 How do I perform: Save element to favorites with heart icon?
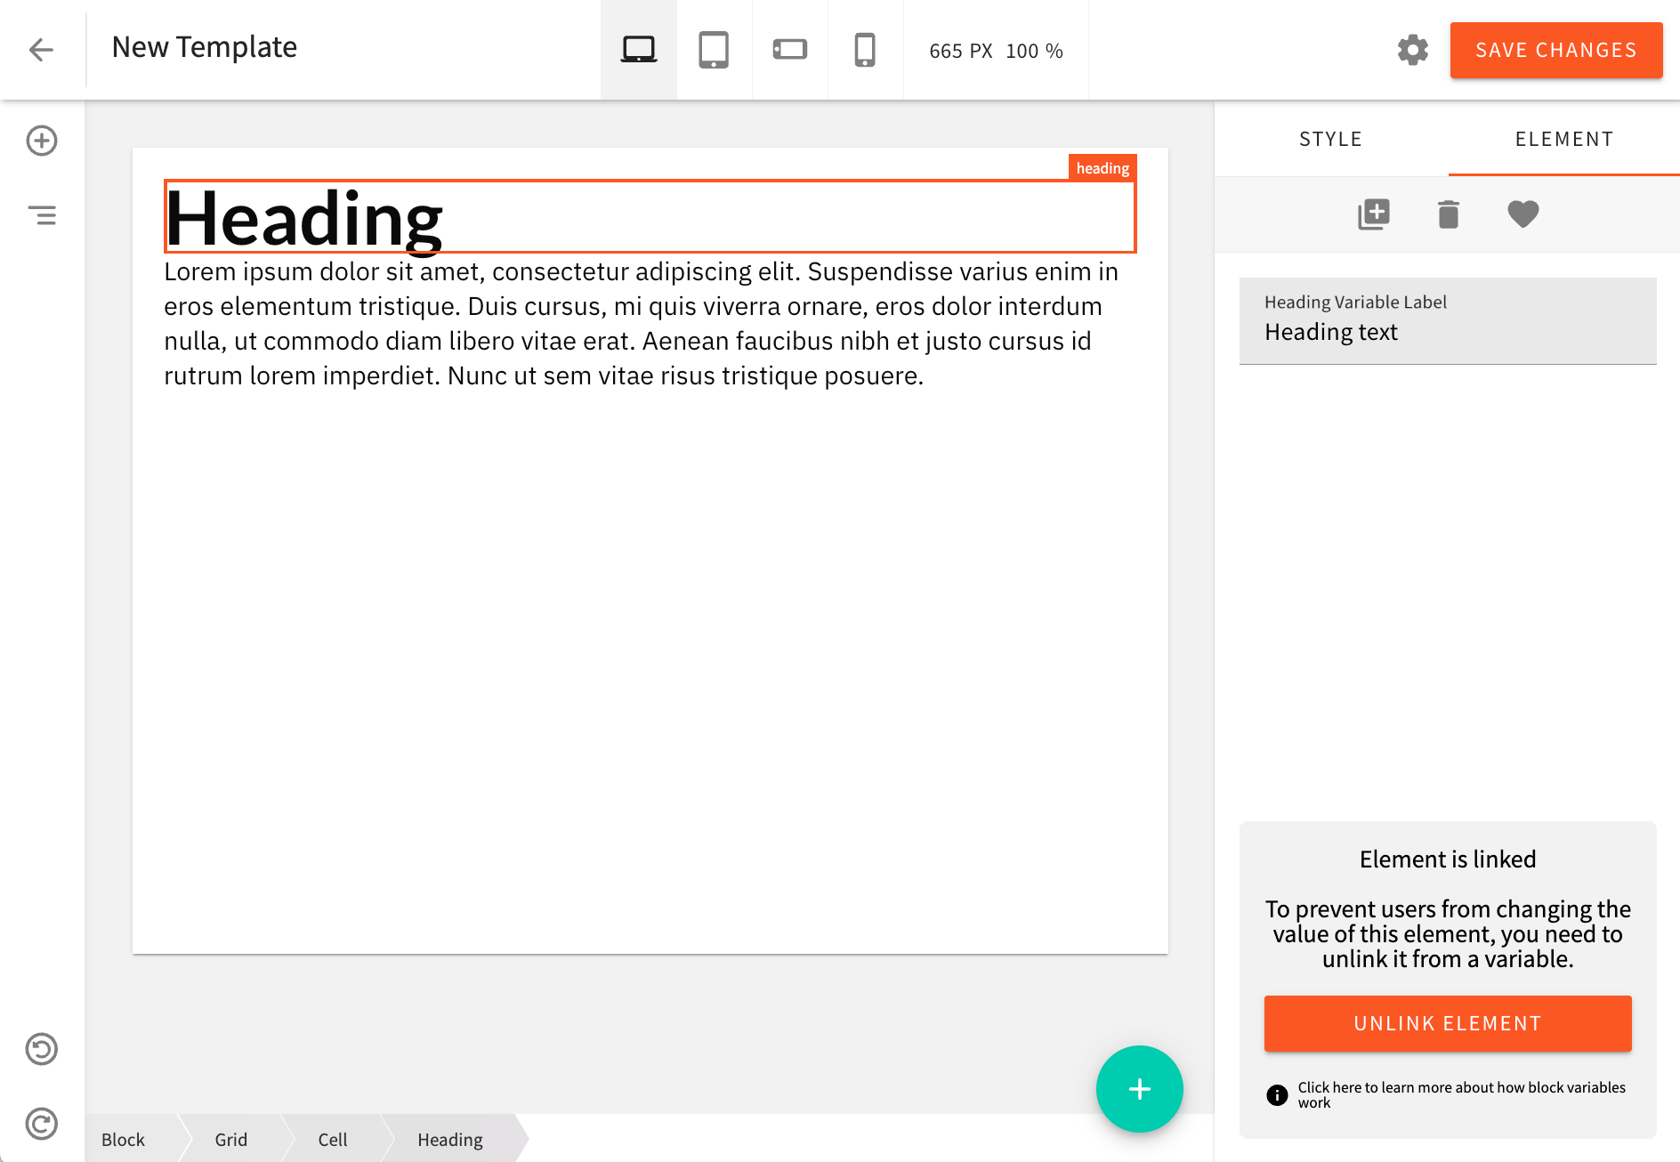[1522, 214]
